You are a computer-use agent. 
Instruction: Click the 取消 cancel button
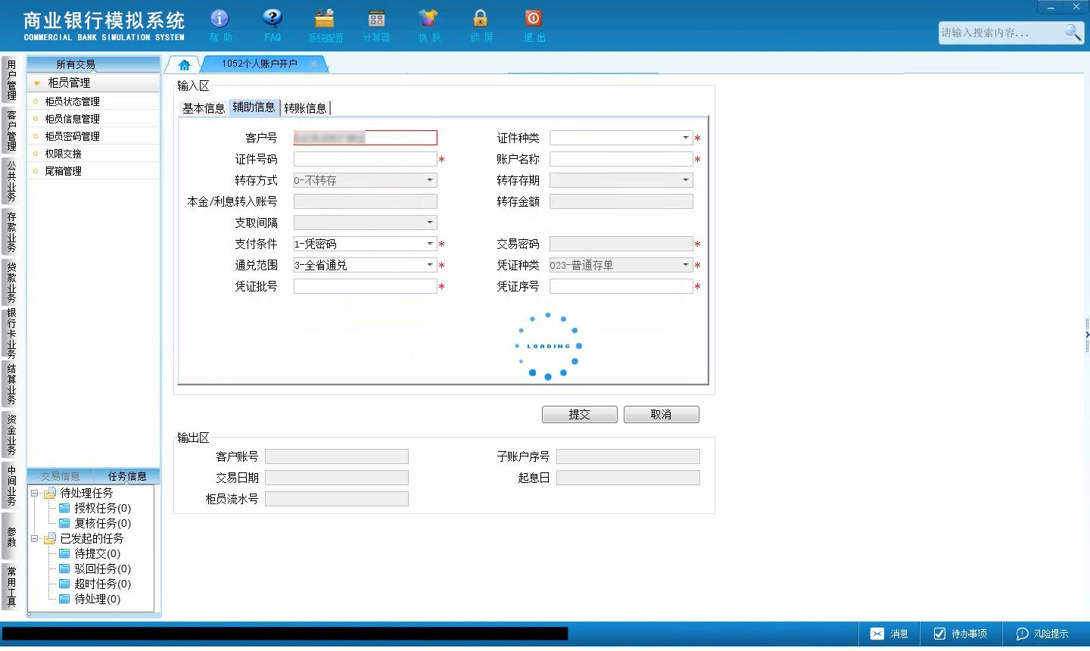[662, 415]
